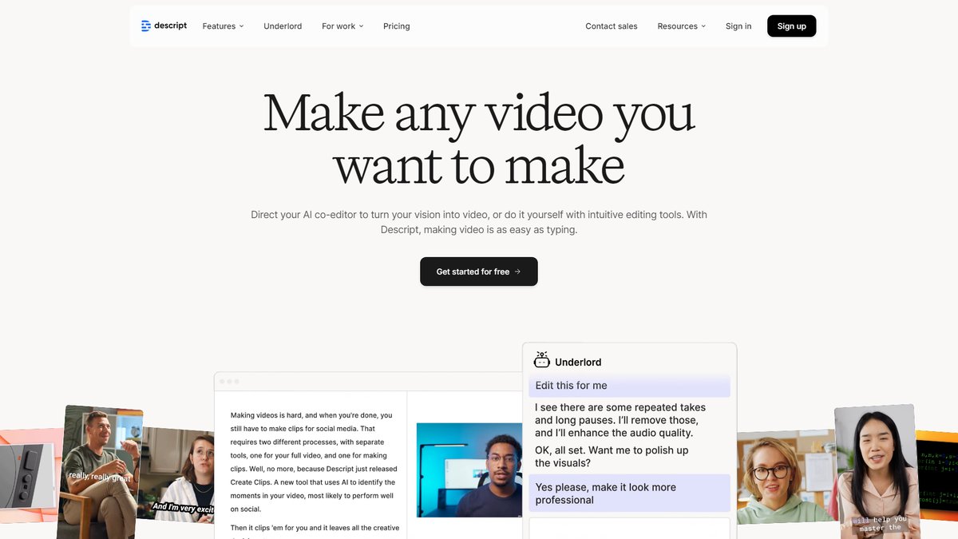
Task: Click Sign in link
Action: [738, 26]
